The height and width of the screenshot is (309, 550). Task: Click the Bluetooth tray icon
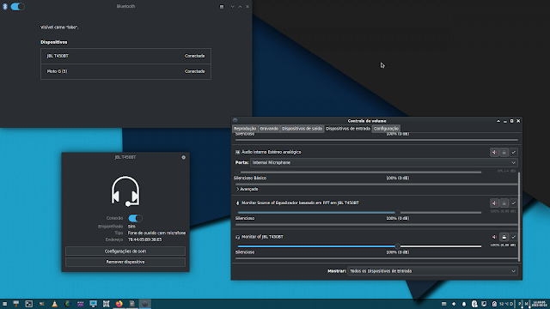pyautogui.click(x=474, y=304)
